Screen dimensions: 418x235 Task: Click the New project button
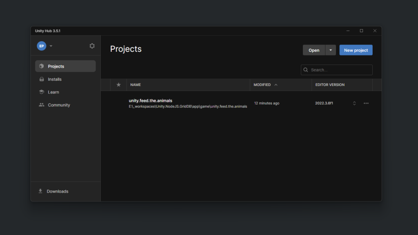point(356,50)
